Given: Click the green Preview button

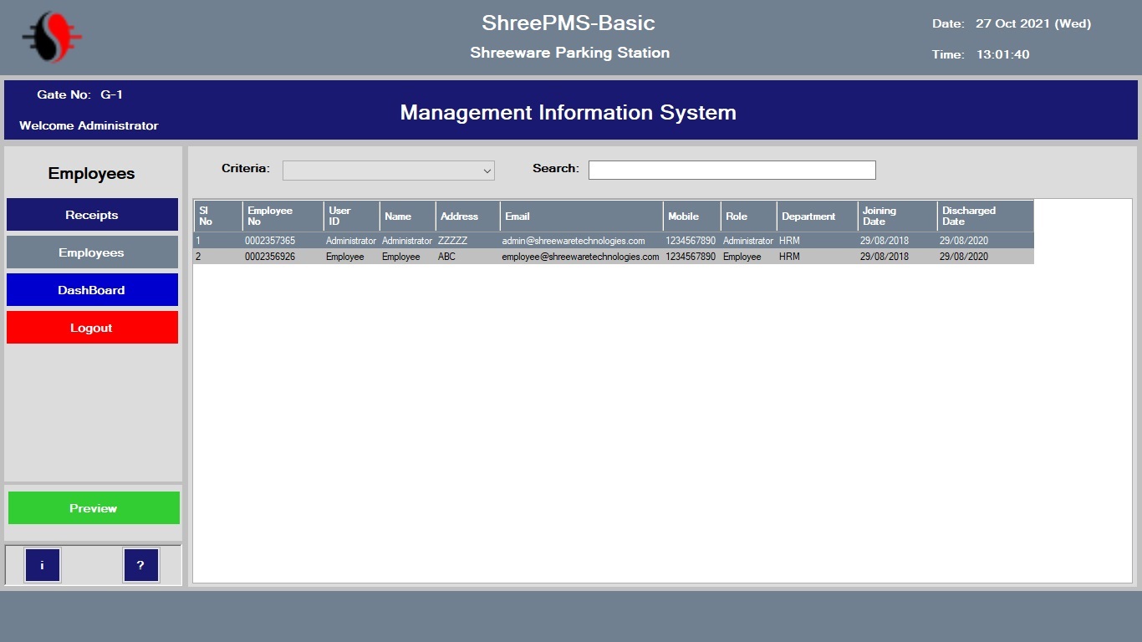Looking at the screenshot, I should [94, 508].
